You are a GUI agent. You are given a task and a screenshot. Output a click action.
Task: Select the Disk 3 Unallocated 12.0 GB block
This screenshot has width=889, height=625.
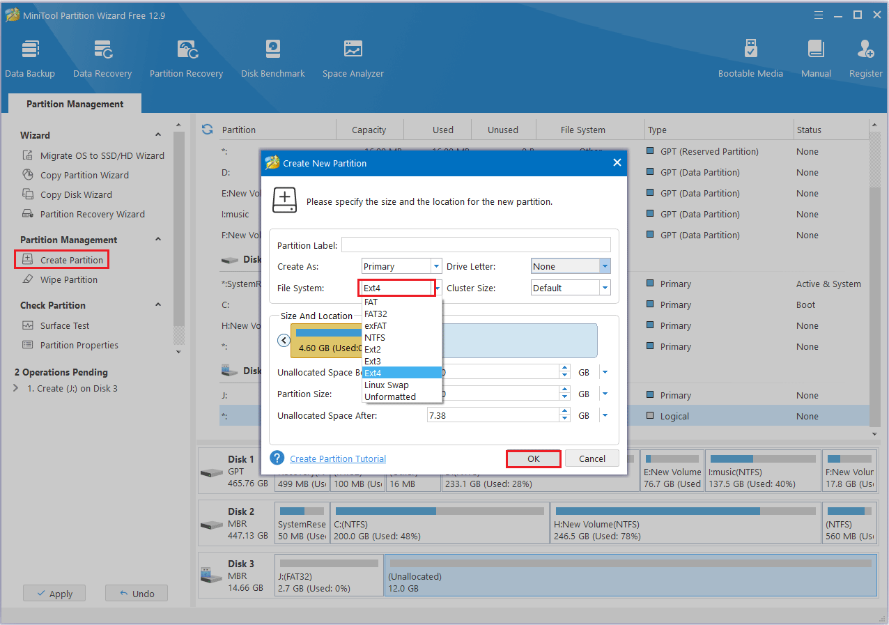tap(631, 576)
